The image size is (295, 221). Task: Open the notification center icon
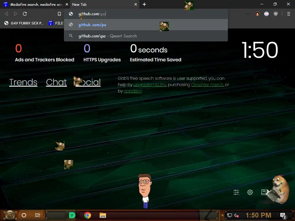(x=283, y=216)
